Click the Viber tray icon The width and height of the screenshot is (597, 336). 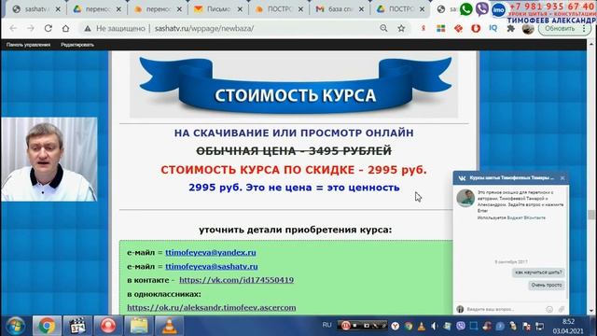pyautogui.click(x=461, y=326)
